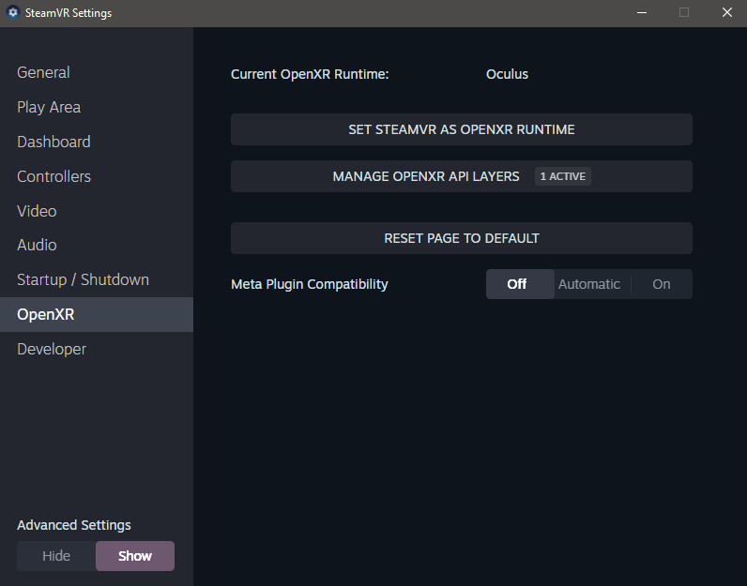Click the 1 Active layers badge
Screen dimensions: 747x586
[563, 176]
